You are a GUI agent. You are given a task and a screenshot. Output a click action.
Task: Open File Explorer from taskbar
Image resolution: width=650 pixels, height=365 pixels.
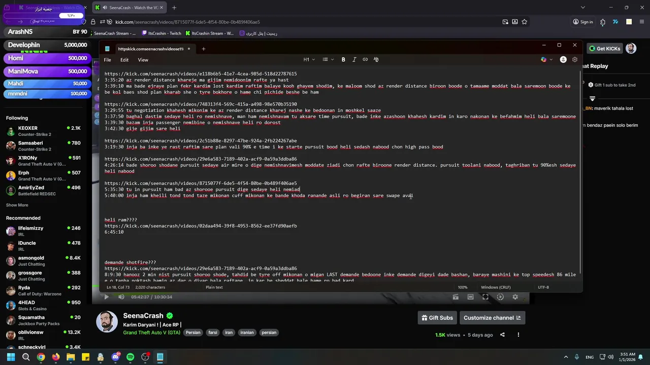[71, 357]
